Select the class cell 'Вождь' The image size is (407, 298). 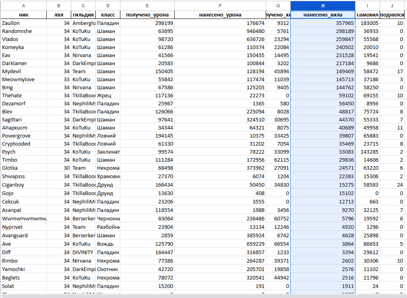[108, 244]
